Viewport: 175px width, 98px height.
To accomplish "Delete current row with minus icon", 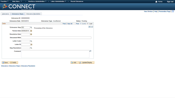I will tap(92, 27).
